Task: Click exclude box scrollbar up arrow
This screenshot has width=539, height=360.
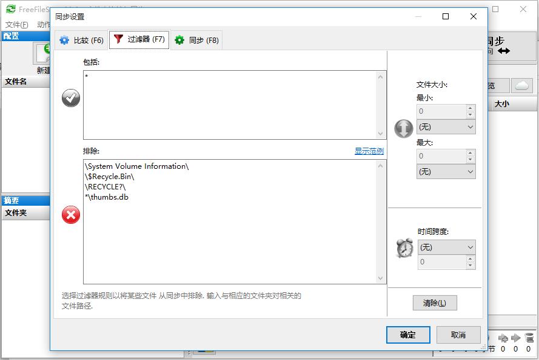Action: 380,166
